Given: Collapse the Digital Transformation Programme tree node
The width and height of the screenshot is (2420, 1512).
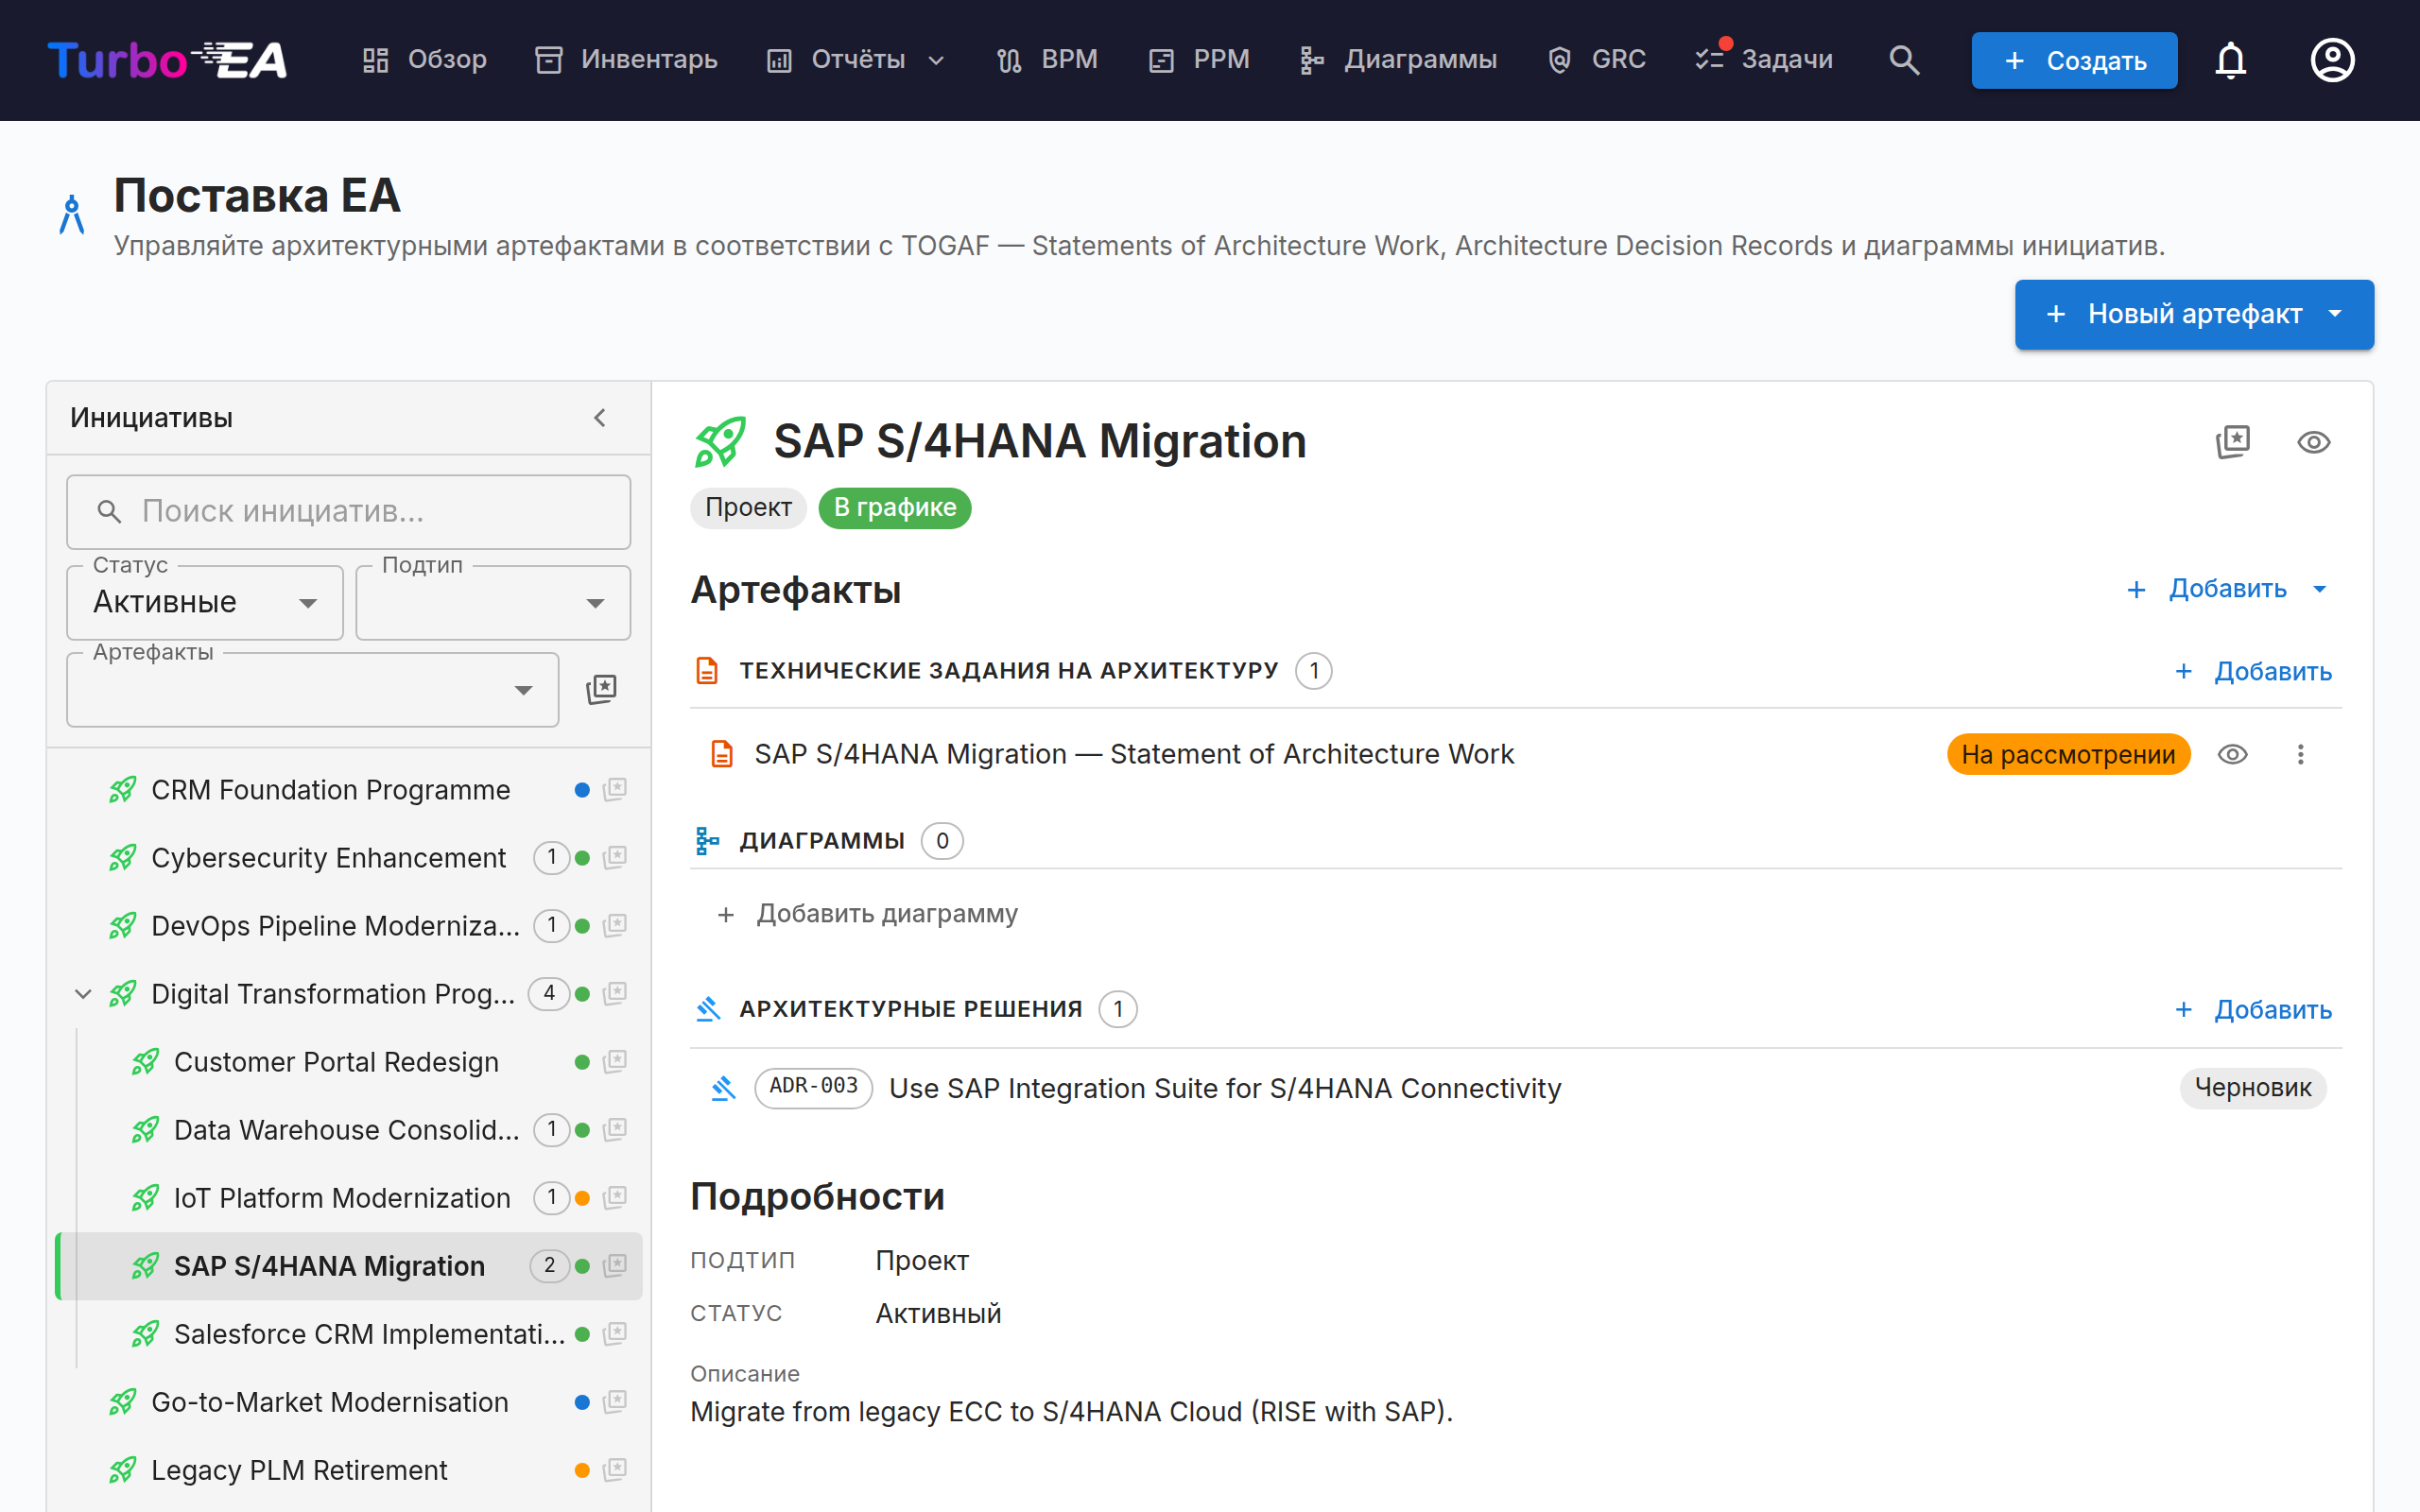Looking at the screenshot, I should point(83,994).
